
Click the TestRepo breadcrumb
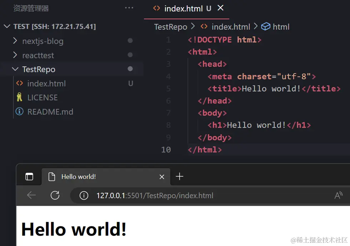click(171, 27)
